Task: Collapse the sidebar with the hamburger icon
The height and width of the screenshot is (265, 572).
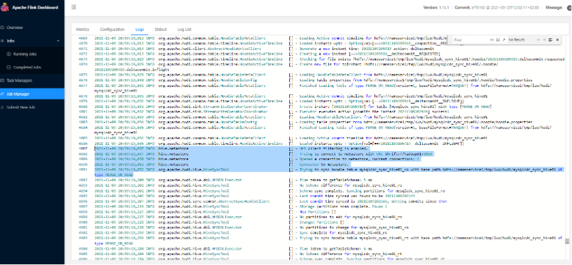Action: (74, 7)
